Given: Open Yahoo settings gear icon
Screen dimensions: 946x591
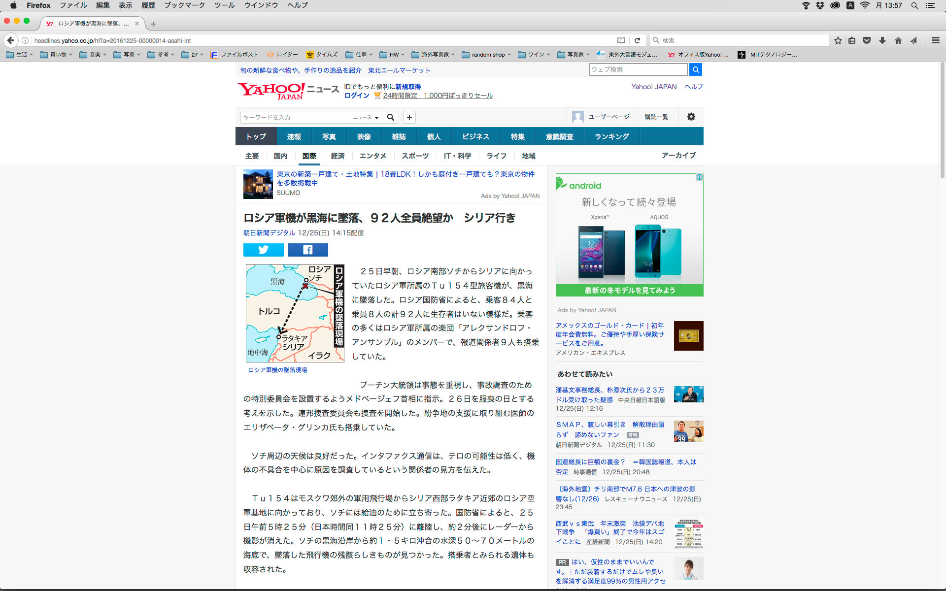Looking at the screenshot, I should tap(691, 117).
